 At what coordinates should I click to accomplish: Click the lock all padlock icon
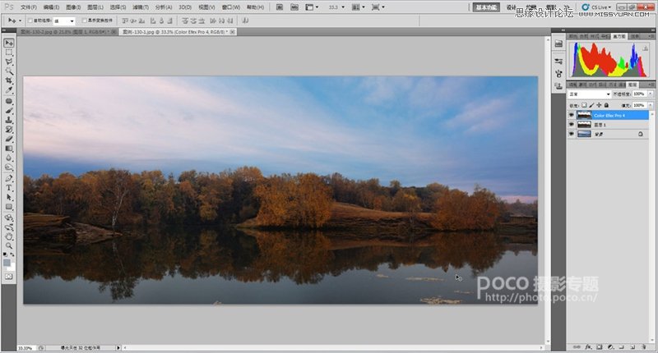(606, 105)
